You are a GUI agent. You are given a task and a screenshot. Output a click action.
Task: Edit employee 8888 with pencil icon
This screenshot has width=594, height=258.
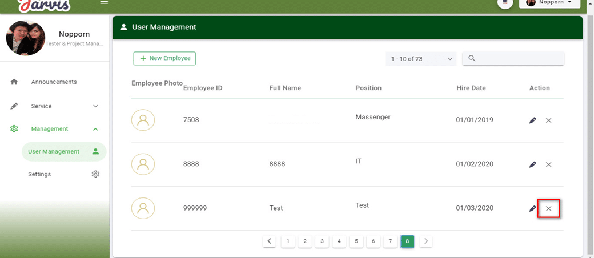533,164
